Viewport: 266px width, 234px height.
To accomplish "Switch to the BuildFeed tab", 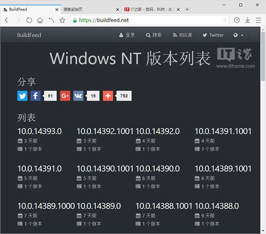I will (31, 9).
